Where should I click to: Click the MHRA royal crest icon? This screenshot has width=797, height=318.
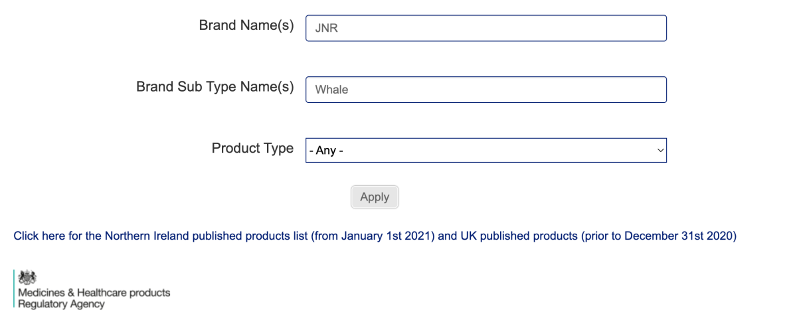(x=27, y=278)
